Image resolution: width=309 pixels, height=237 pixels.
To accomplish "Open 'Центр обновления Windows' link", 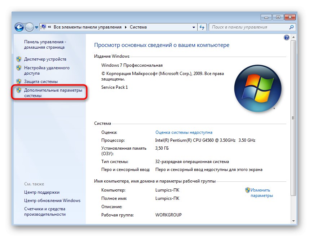I will (52, 201).
